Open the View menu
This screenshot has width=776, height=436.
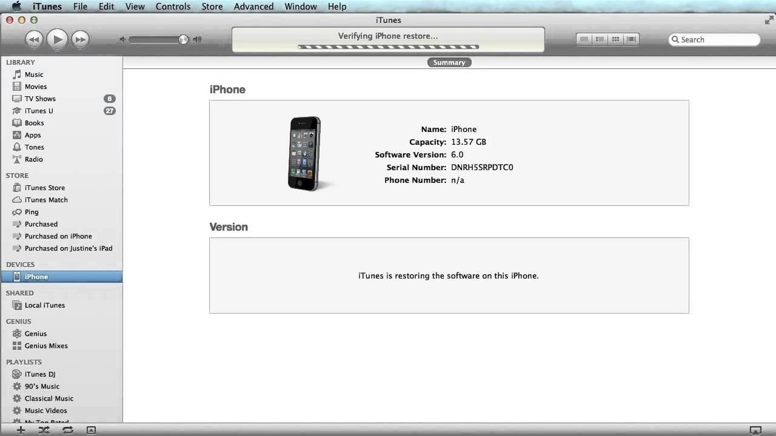point(135,6)
